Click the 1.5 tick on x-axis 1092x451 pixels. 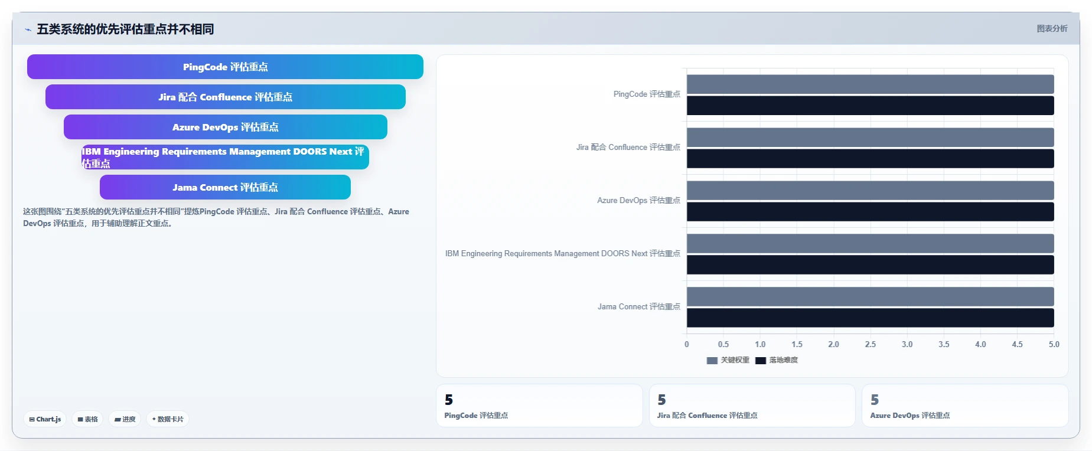(x=797, y=344)
